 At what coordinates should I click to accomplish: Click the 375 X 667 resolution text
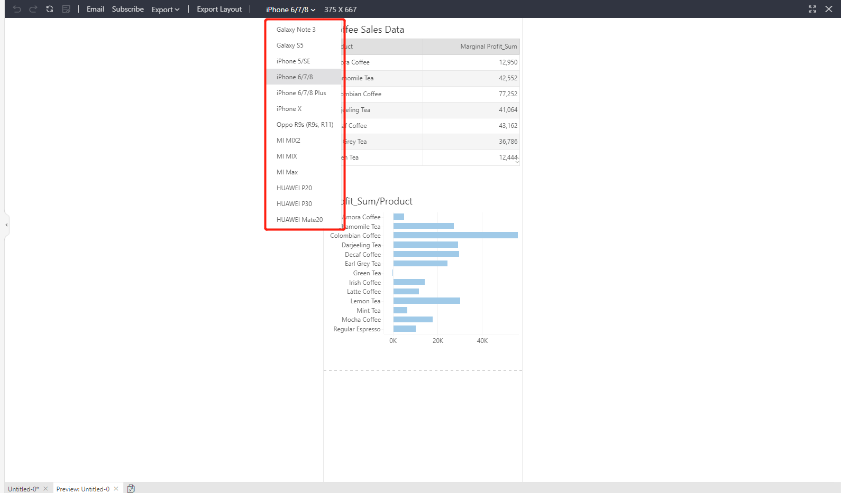pos(341,10)
